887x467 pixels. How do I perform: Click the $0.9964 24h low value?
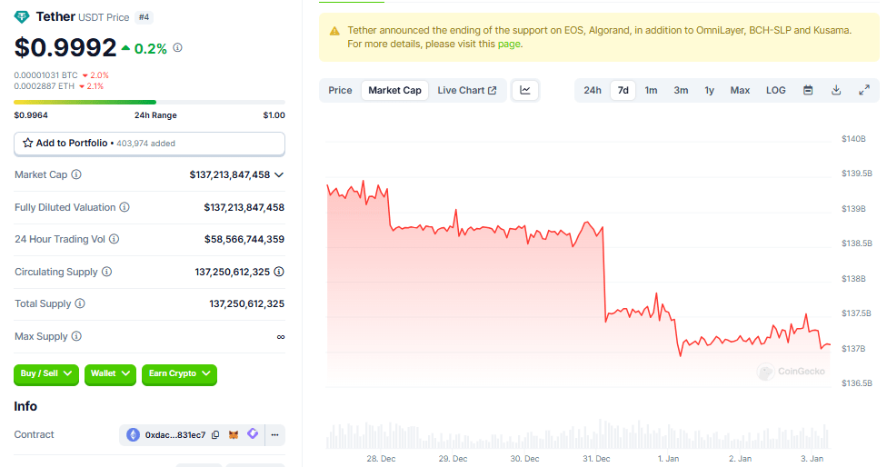pos(31,115)
